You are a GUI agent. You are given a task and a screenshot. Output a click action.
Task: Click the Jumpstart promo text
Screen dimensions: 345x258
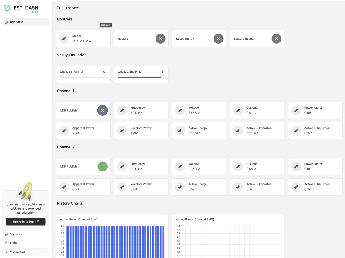pos(26,208)
